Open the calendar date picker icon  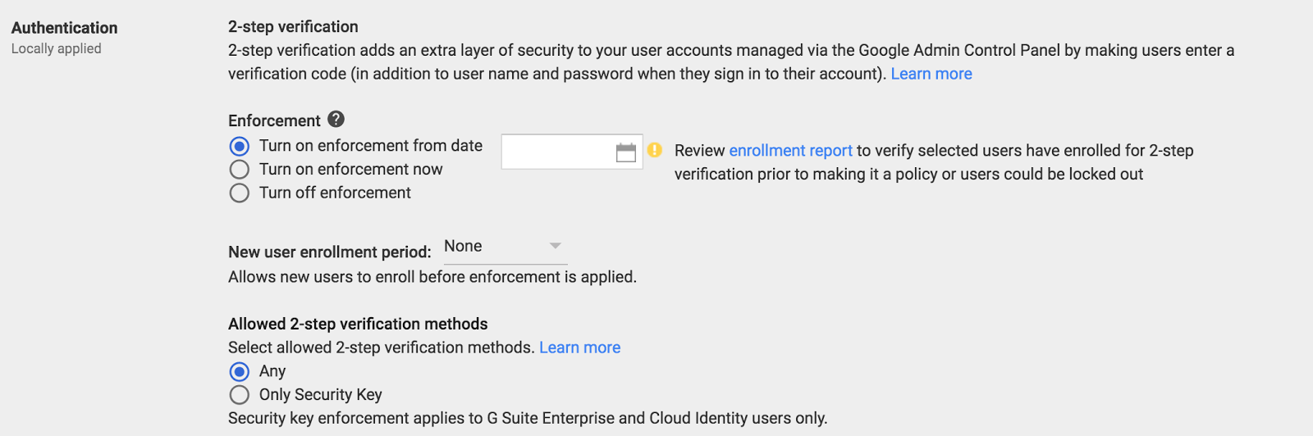(x=625, y=152)
